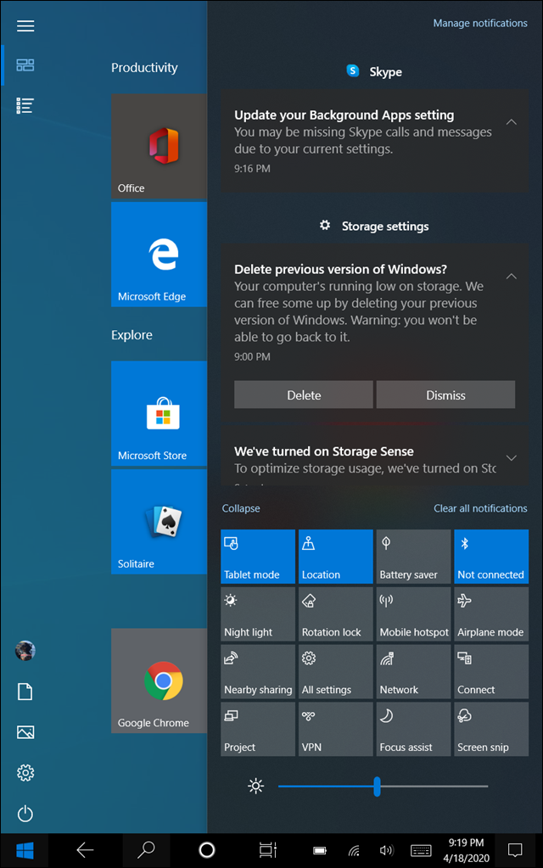
Task: Open the user account avatar
Action: [25, 651]
